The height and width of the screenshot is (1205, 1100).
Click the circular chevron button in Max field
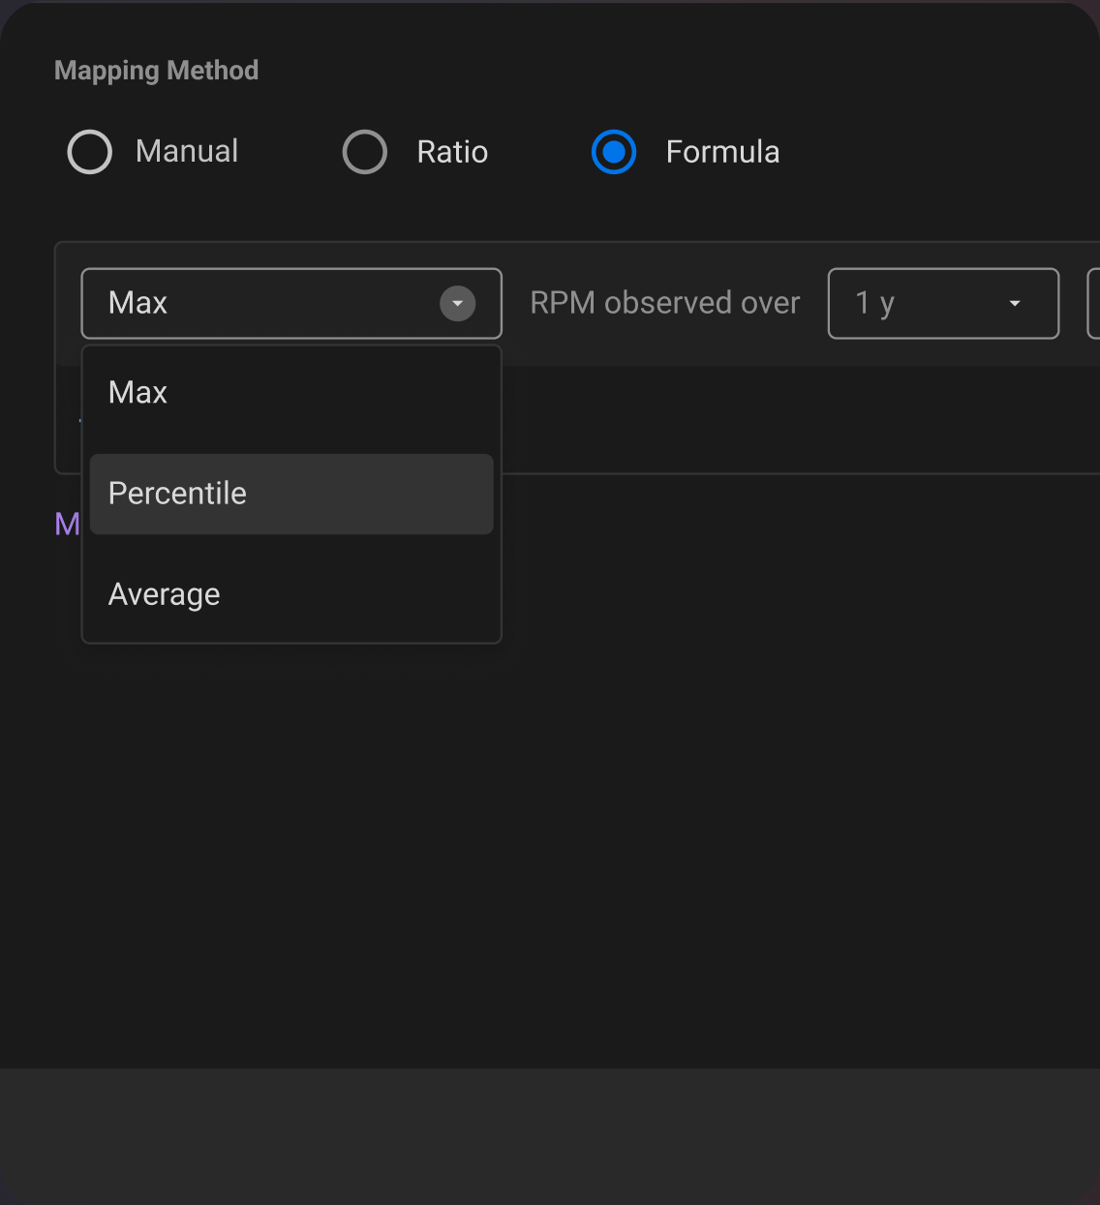[456, 303]
